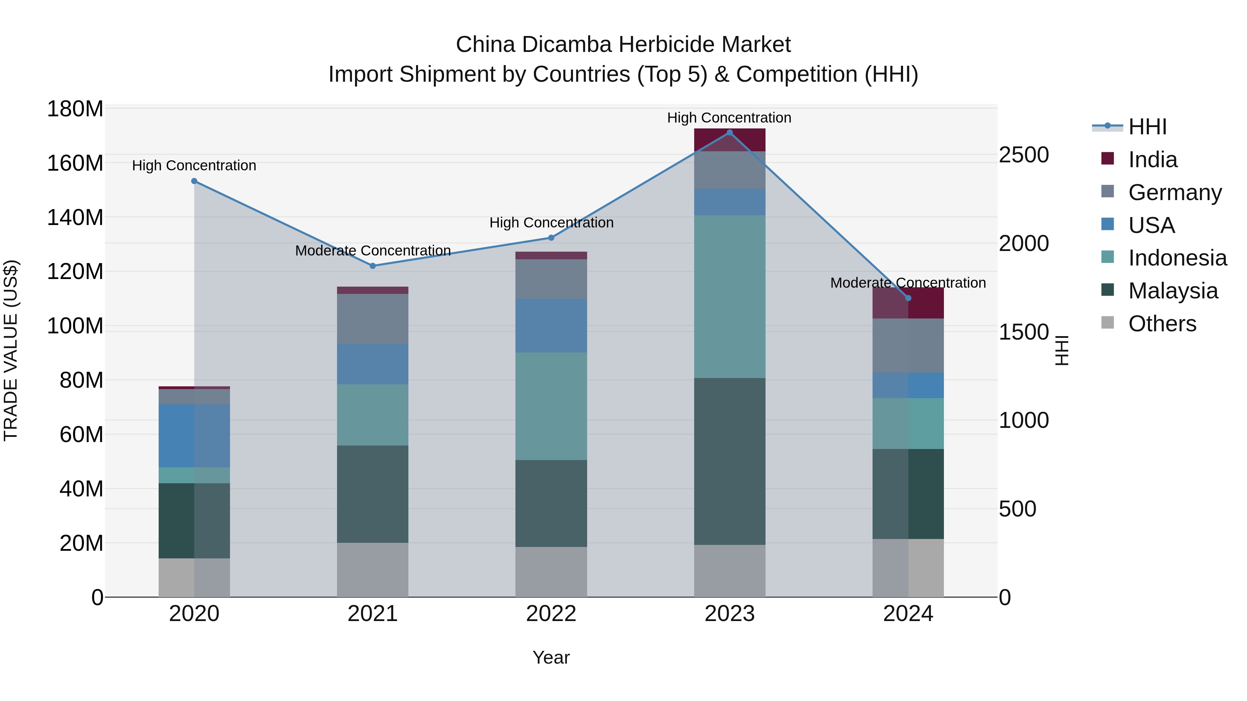Click the 2023 Indonesia bar segment
Screen dimensions: 1247x701
729,297
